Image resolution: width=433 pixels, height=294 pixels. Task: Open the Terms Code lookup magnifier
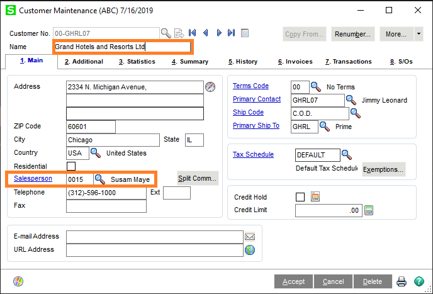(316, 87)
